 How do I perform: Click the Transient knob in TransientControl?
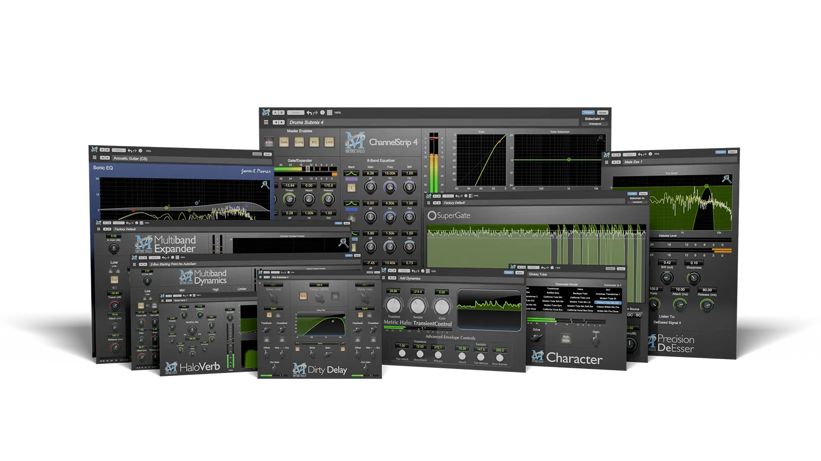point(394,306)
